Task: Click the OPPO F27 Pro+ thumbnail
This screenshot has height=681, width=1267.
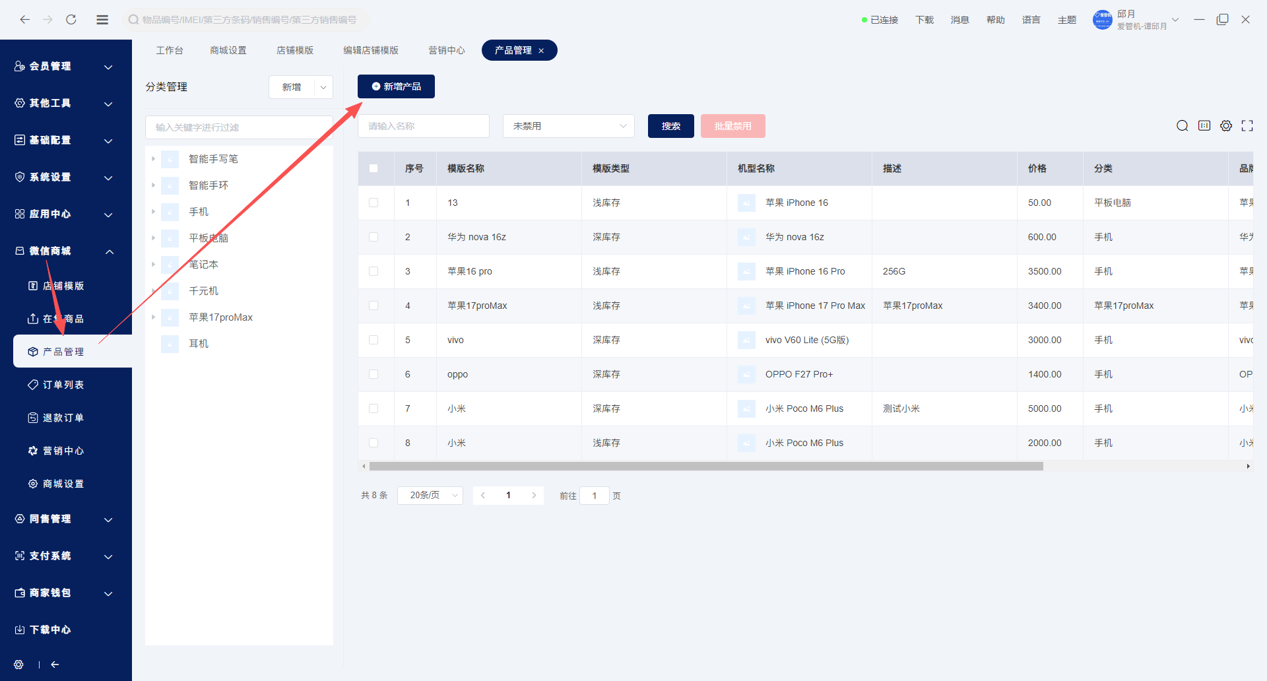Action: (x=746, y=374)
